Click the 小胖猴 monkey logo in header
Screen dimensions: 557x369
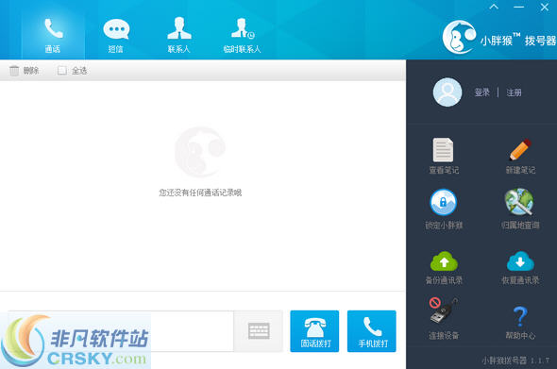point(459,37)
